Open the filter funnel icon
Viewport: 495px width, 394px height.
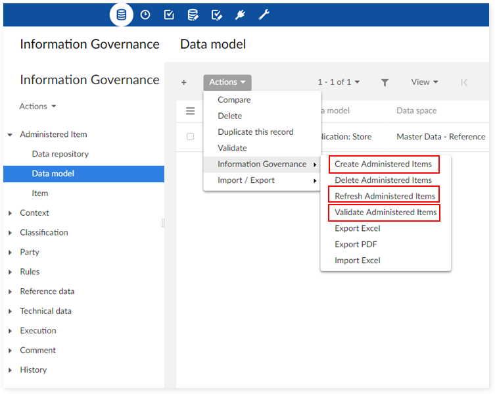[x=385, y=82]
